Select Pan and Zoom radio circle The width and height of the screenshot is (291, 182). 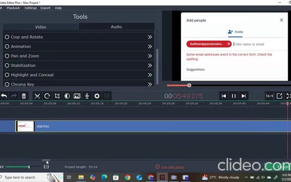pyautogui.click(x=7, y=56)
